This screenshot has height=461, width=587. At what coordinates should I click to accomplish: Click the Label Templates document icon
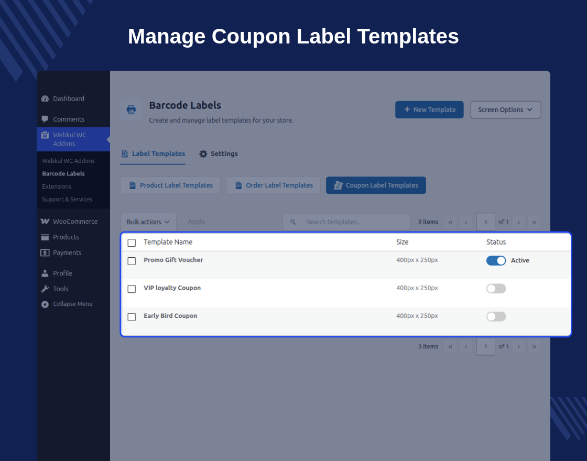click(x=125, y=154)
